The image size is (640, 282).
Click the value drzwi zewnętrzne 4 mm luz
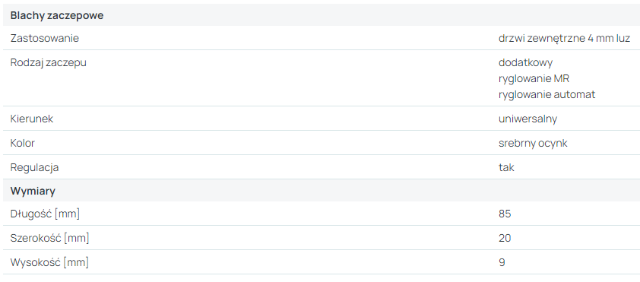click(564, 38)
